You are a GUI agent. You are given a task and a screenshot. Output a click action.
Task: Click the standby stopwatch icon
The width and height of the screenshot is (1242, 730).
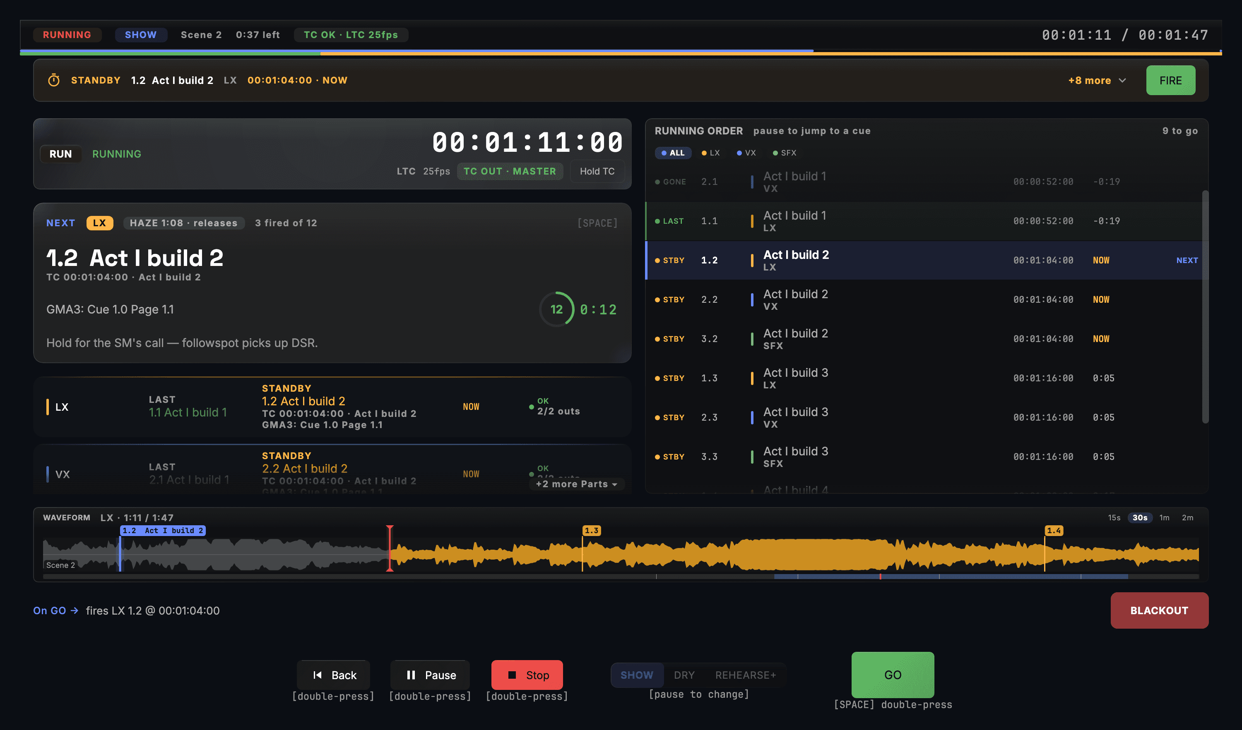(54, 80)
